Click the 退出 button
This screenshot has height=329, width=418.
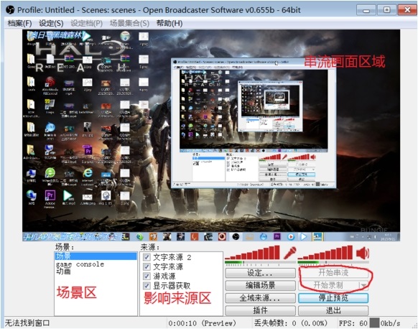pos(333,310)
